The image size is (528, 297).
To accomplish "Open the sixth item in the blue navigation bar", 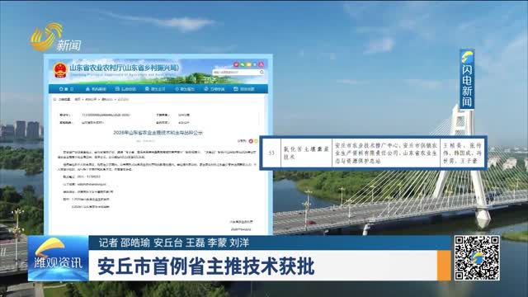I will point(214,89).
